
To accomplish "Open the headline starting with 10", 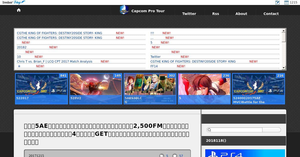I will coord(19,57).
